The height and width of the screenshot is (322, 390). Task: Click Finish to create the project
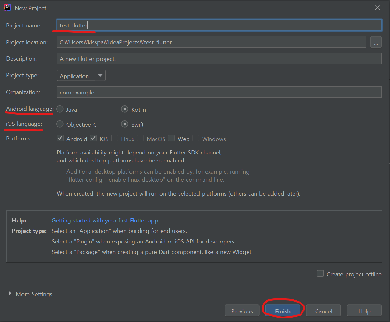pyautogui.click(x=283, y=311)
